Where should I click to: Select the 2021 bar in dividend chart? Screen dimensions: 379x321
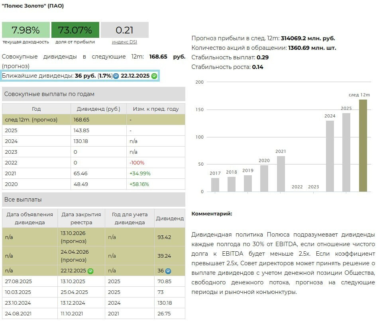coord(281,174)
